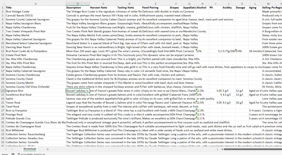Click the horizontal scrollbar left arrow
Image resolution: width=282 pixels, height=155 pixels.
pos(222,149)
